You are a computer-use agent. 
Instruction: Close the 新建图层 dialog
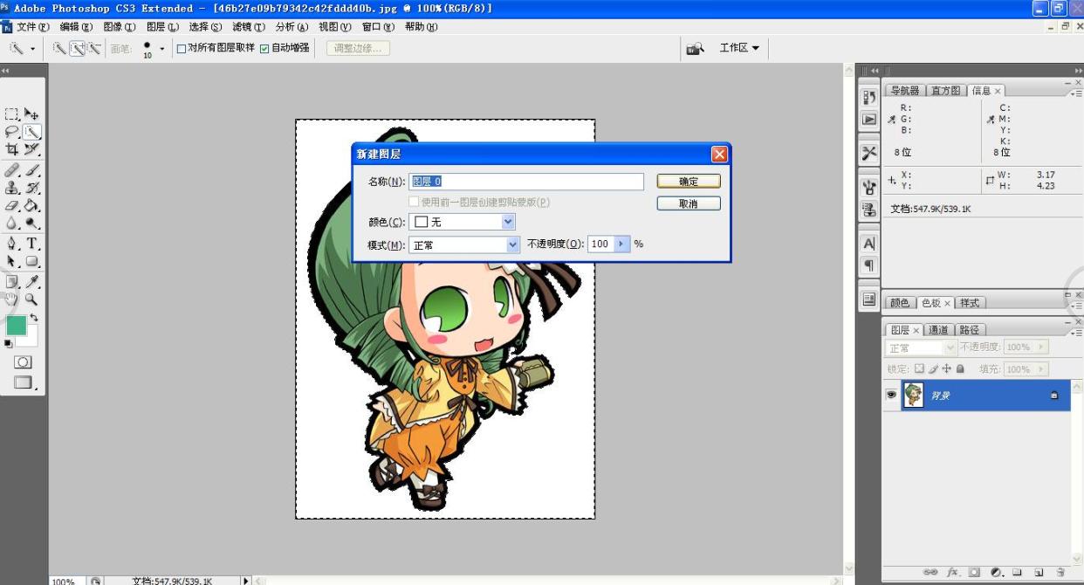[719, 154]
